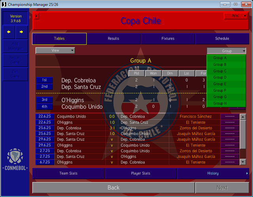Screen dimensions: 253x197
Task: Click El Teniente on the 6.7.25 row
Action: pyautogui.click(x=196, y=162)
